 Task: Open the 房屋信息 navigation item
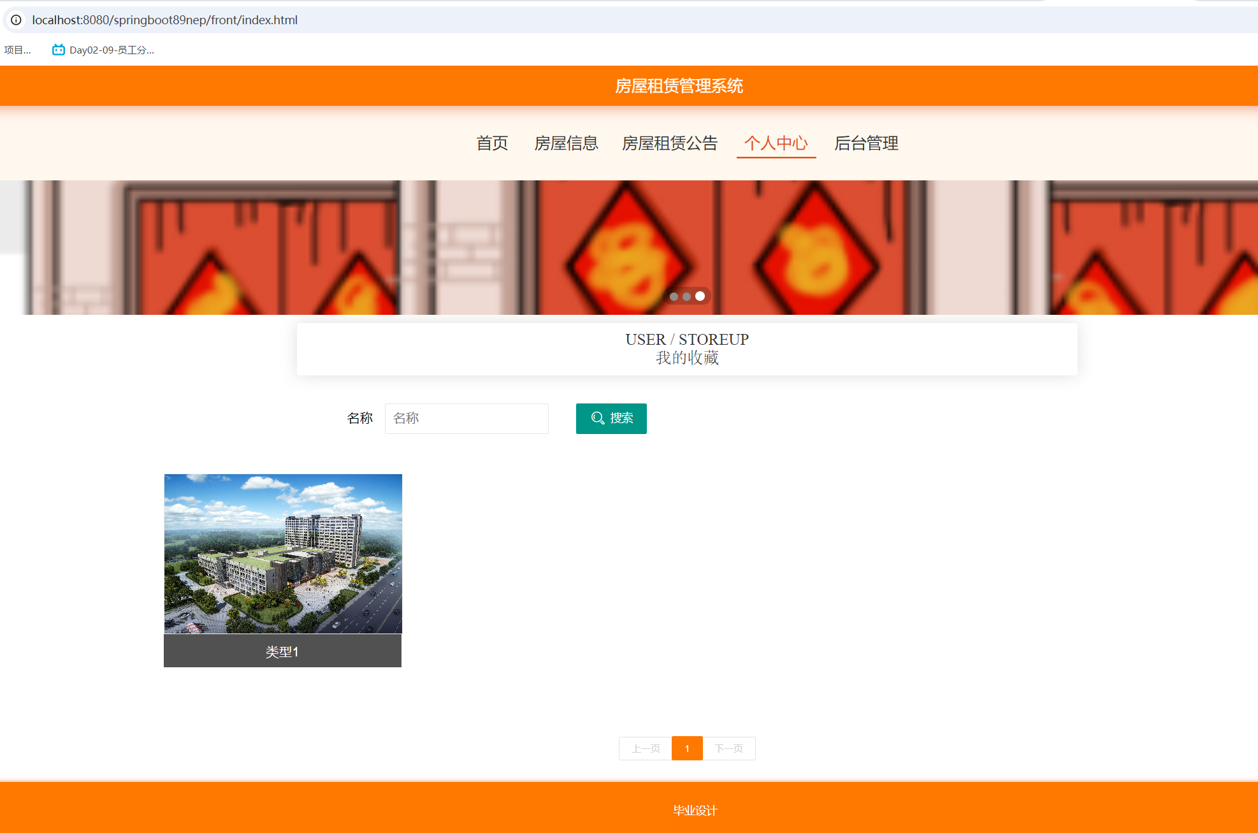coord(566,143)
